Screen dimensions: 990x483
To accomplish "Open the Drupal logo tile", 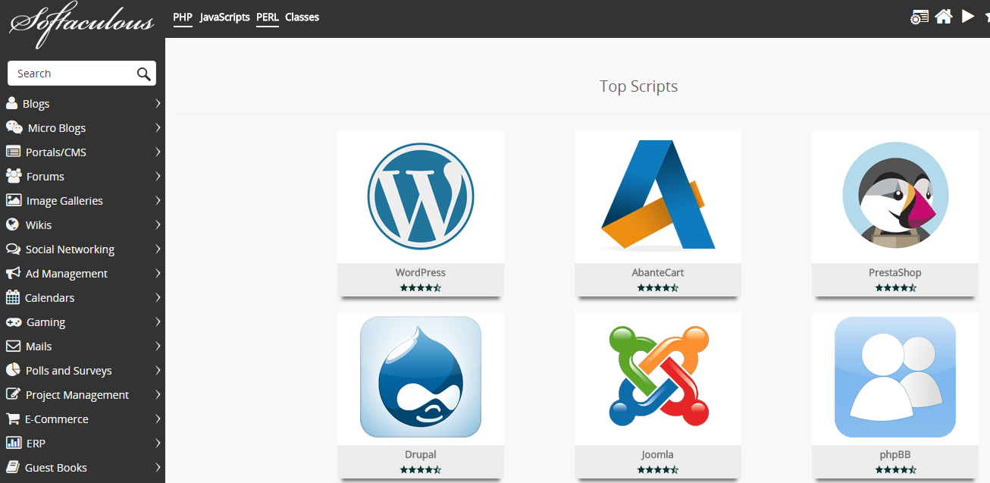I will [x=421, y=378].
